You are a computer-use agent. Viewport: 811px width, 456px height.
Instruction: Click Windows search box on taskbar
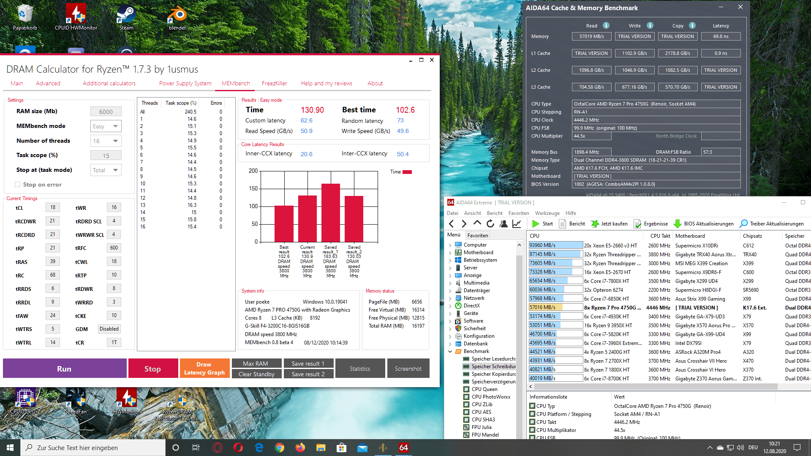[93, 448]
